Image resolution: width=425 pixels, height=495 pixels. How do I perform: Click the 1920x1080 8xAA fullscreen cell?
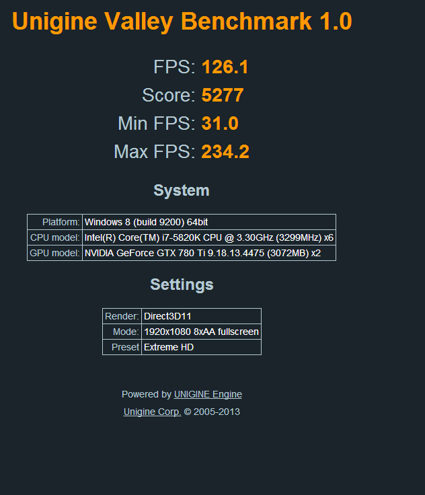point(202,332)
